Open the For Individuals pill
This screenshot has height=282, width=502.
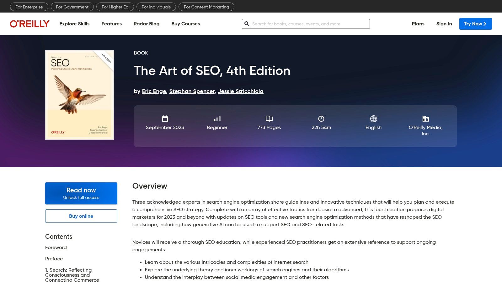(156, 7)
